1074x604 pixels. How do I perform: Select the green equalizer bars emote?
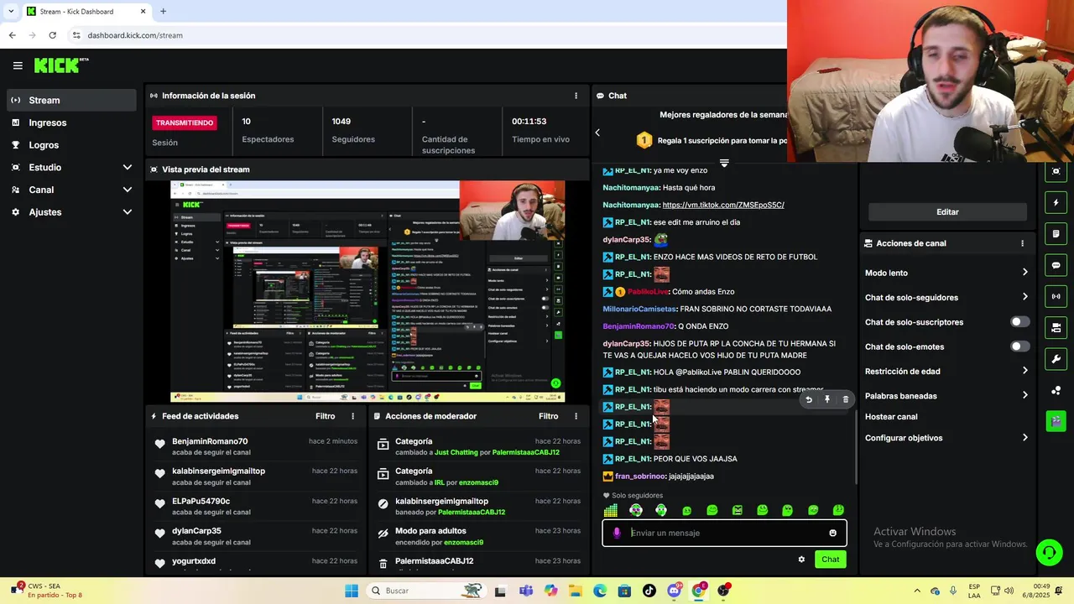(611, 510)
